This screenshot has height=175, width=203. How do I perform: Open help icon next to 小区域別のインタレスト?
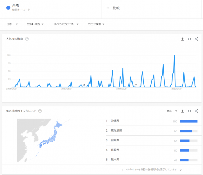[40, 111]
